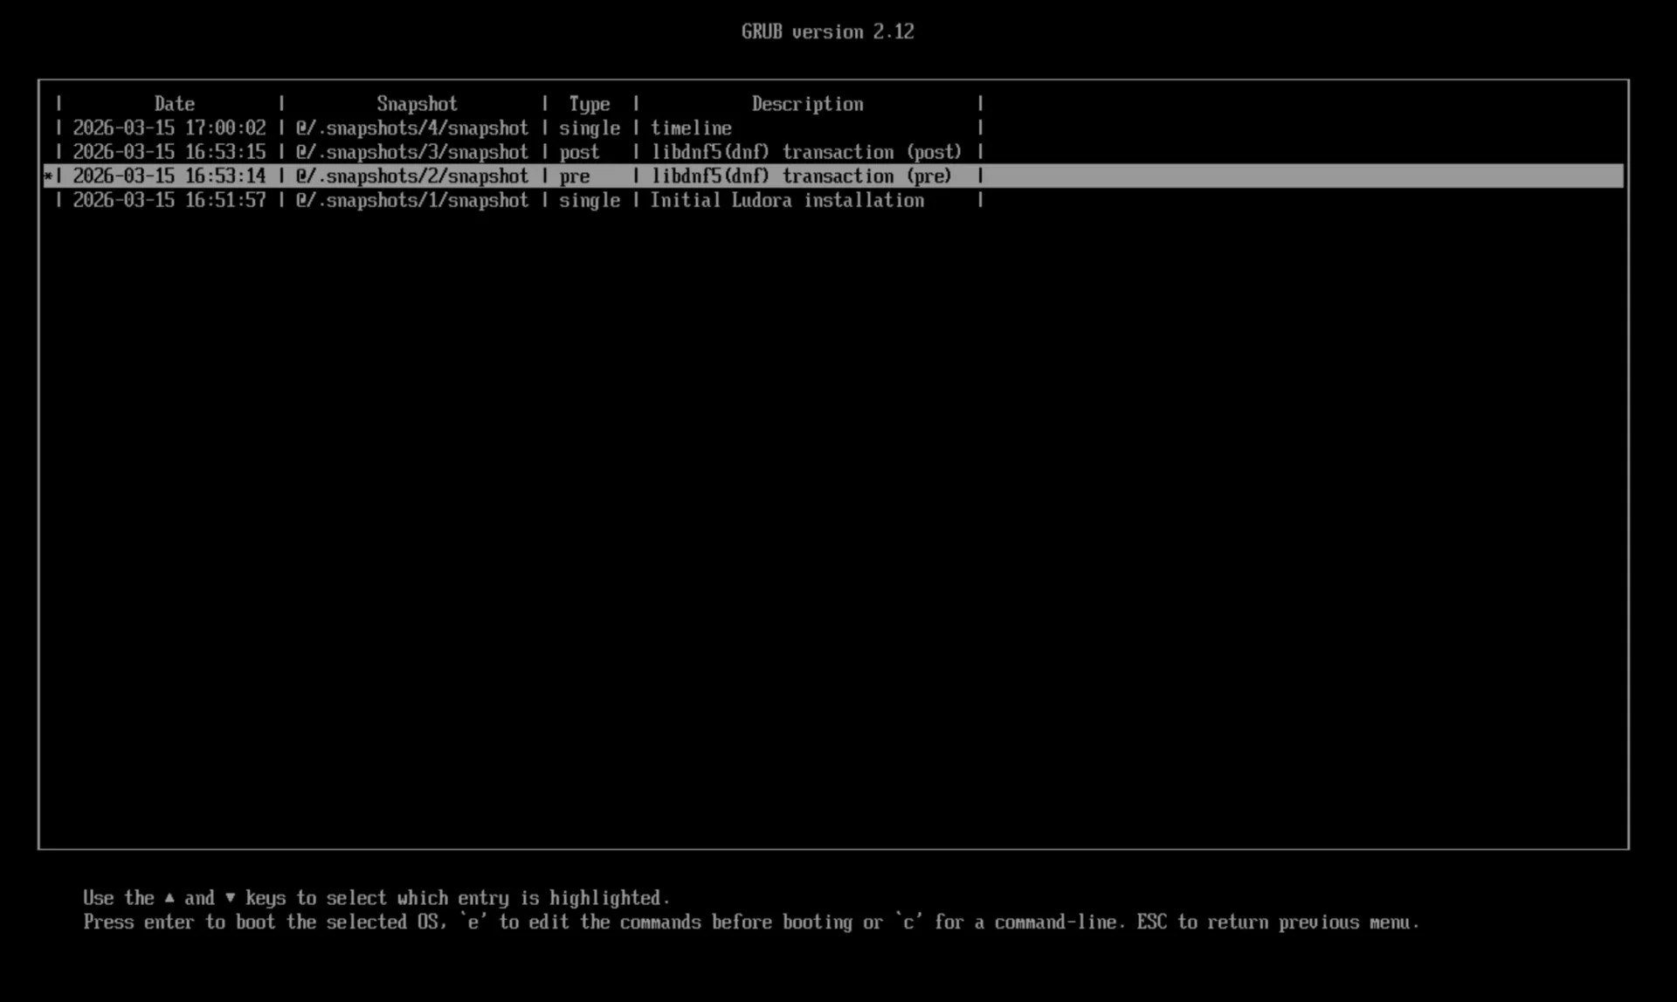
Task: Click the 'post' type cell
Action: (x=580, y=153)
